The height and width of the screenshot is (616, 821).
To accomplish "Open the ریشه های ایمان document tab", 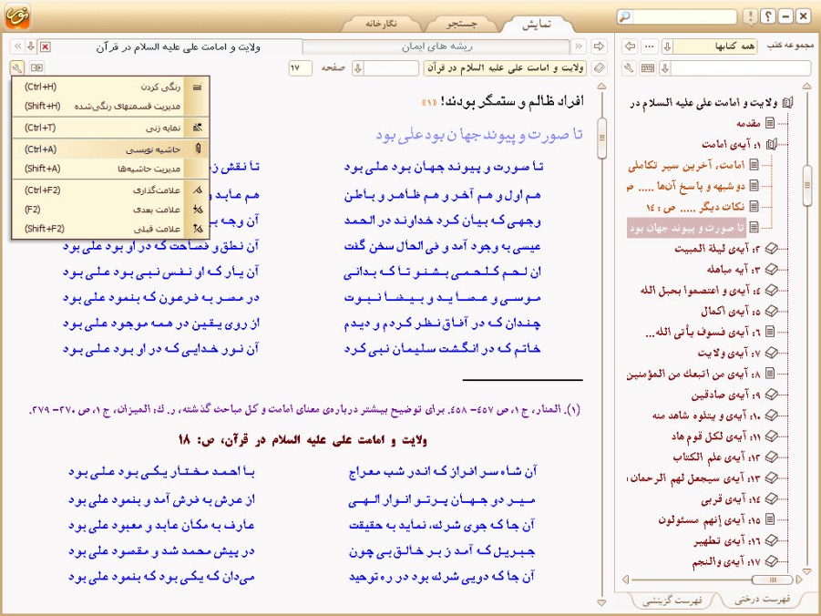I will pos(436,46).
